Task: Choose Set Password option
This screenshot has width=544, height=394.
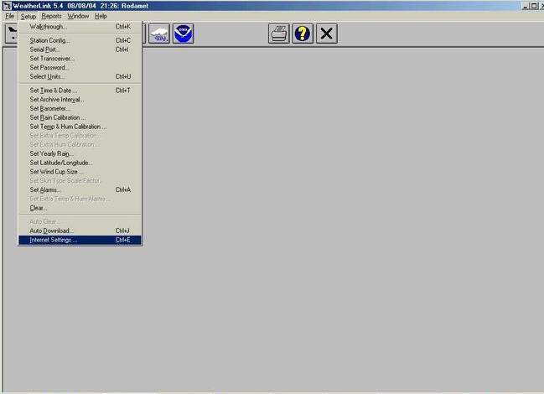Action: point(80,67)
